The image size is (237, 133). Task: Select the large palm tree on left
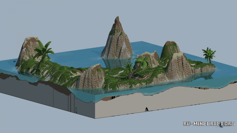click(x=43, y=53)
